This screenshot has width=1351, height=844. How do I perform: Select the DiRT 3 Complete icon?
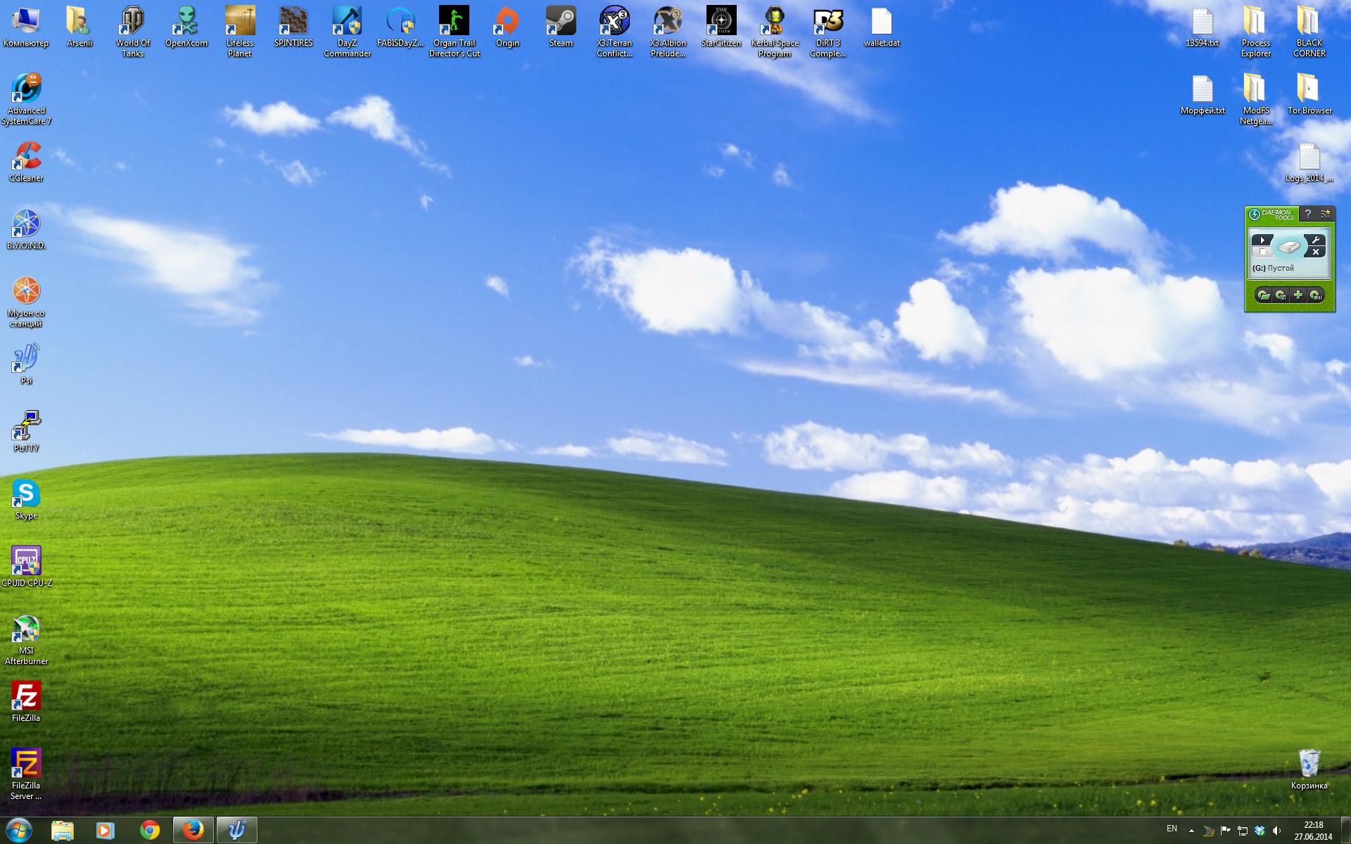(828, 32)
